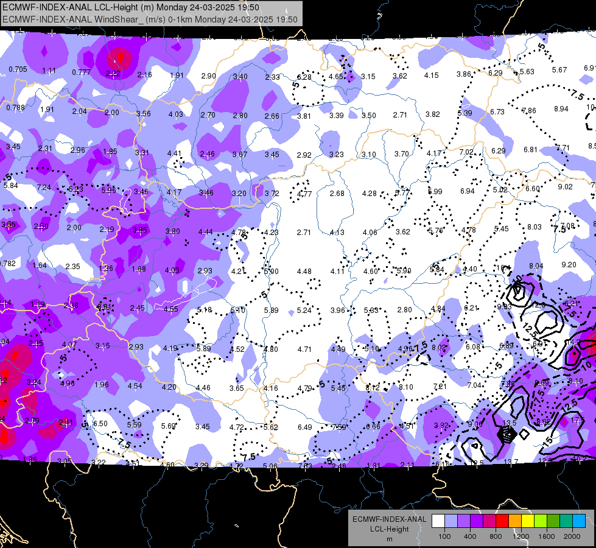Viewport: 596px width, 548px height.
Task: Click the shear value 2.22 on red spot
Action: click(113, 74)
